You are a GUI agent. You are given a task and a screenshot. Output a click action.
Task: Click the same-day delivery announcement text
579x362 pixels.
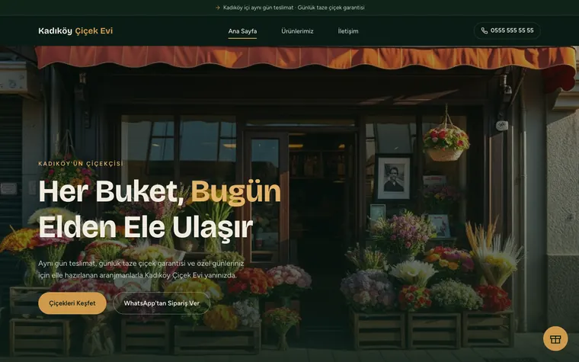pyautogui.click(x=293, y=8)
